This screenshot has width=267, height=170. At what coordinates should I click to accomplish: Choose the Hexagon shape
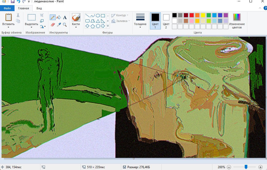point(98,26)
